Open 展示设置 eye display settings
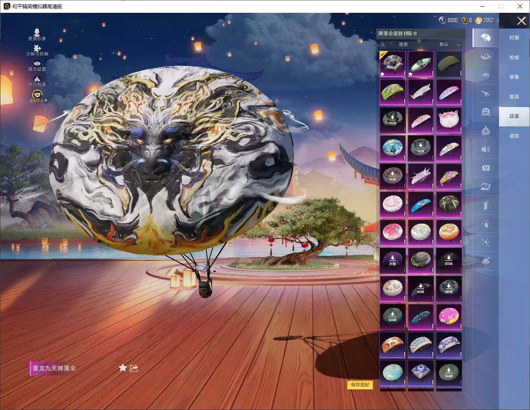This screenshot has height=410, width=530. point(37,64)
